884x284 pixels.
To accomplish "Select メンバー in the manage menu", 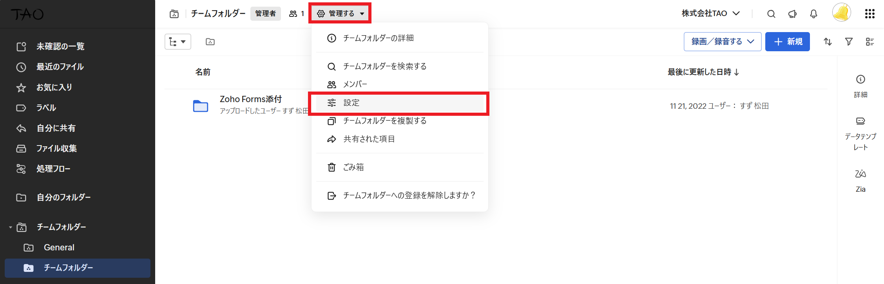I will [x=355, y=84].
